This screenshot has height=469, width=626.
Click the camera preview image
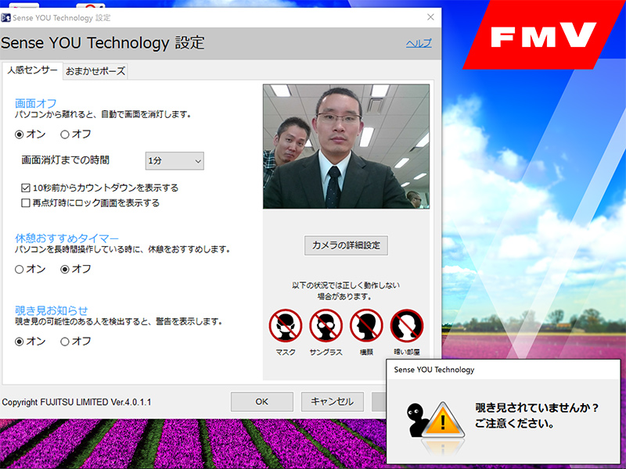tap(346, 146)
